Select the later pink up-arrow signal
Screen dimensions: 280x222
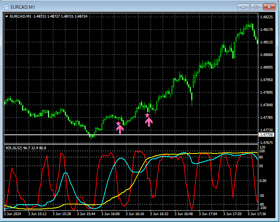(x=149, y=122)
